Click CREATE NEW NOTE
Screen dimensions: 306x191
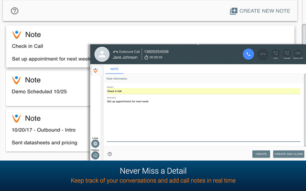(x=260, y=11)
